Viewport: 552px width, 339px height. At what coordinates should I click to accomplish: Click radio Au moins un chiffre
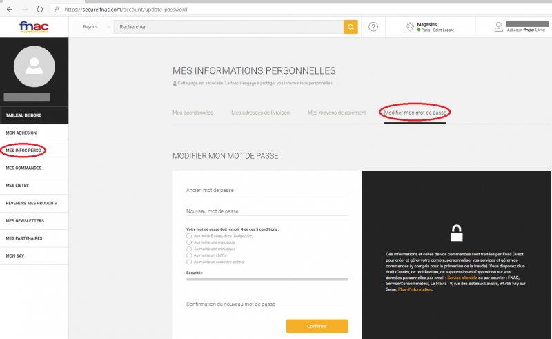(x=189, y=255)
